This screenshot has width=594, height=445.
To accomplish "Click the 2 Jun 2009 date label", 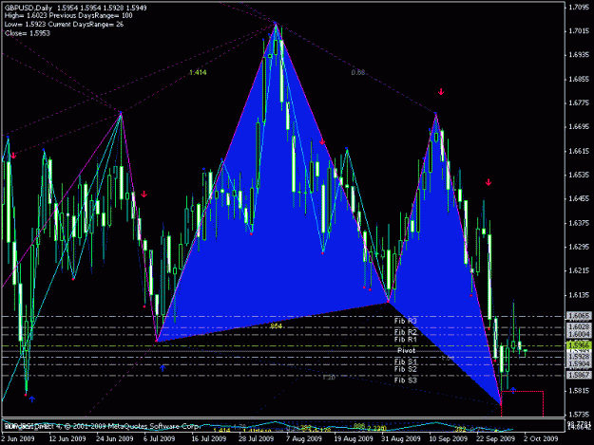I will [x=18, y=438].
